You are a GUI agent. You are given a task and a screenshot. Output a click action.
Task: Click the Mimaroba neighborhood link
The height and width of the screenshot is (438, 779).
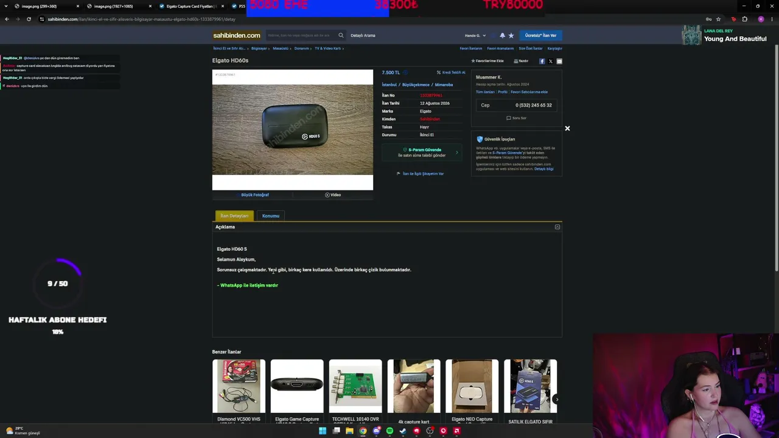coord(444,85)
